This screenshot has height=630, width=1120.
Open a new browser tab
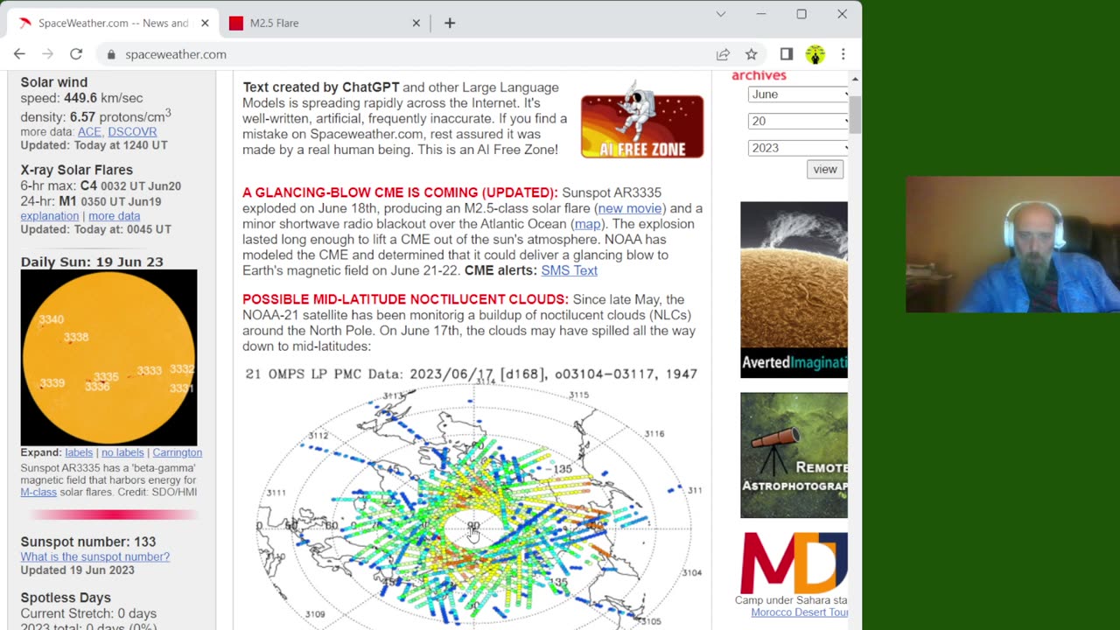coord(450,23)
